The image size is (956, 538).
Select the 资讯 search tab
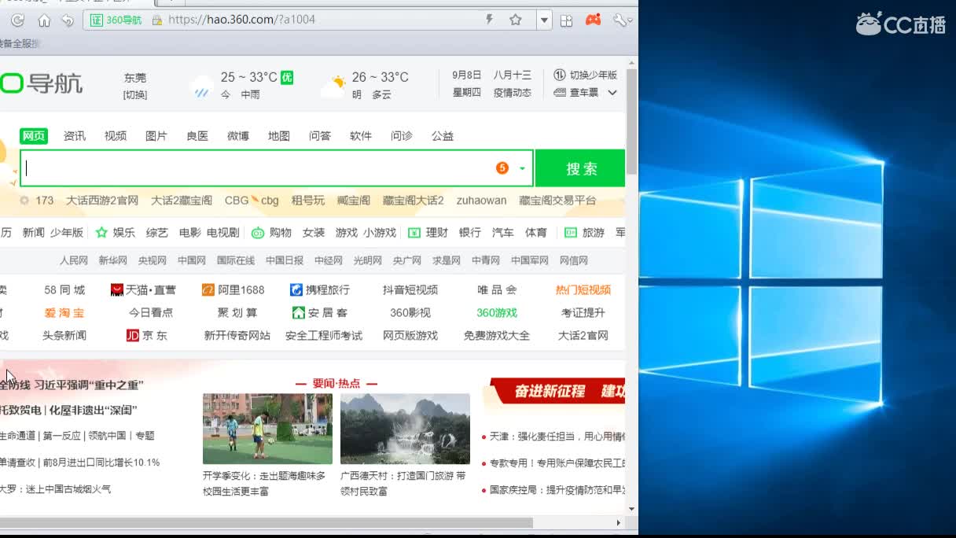tap(75, 136)
